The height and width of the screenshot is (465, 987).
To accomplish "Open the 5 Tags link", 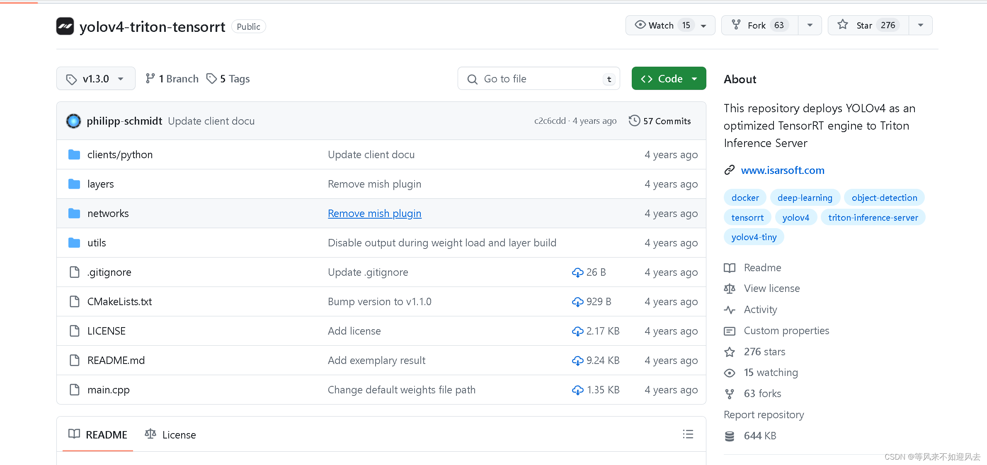I will tap(228, 79).
